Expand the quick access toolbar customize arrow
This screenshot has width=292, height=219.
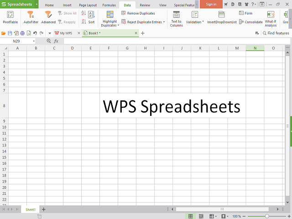click(50, 33)
